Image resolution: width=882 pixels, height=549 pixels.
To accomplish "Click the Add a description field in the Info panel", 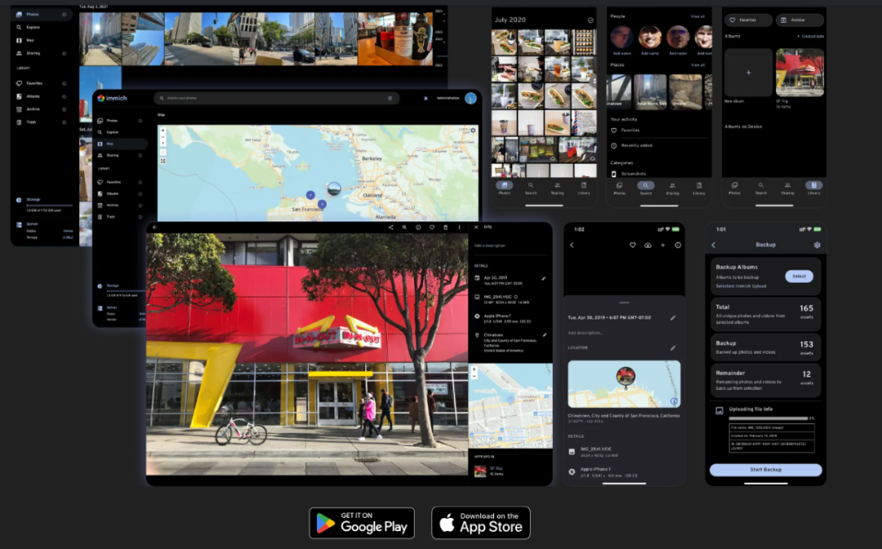I will [x=510, y=246].
